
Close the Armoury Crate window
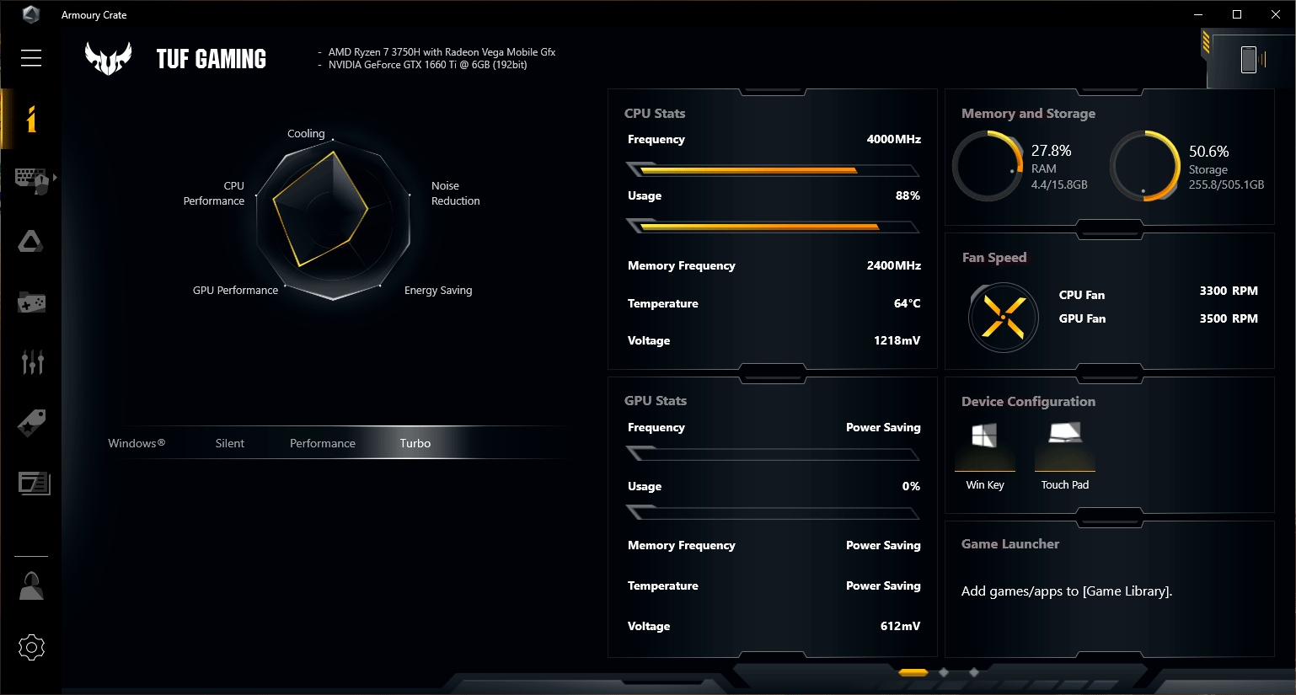pyautogui.click(x=1276, y=14)
